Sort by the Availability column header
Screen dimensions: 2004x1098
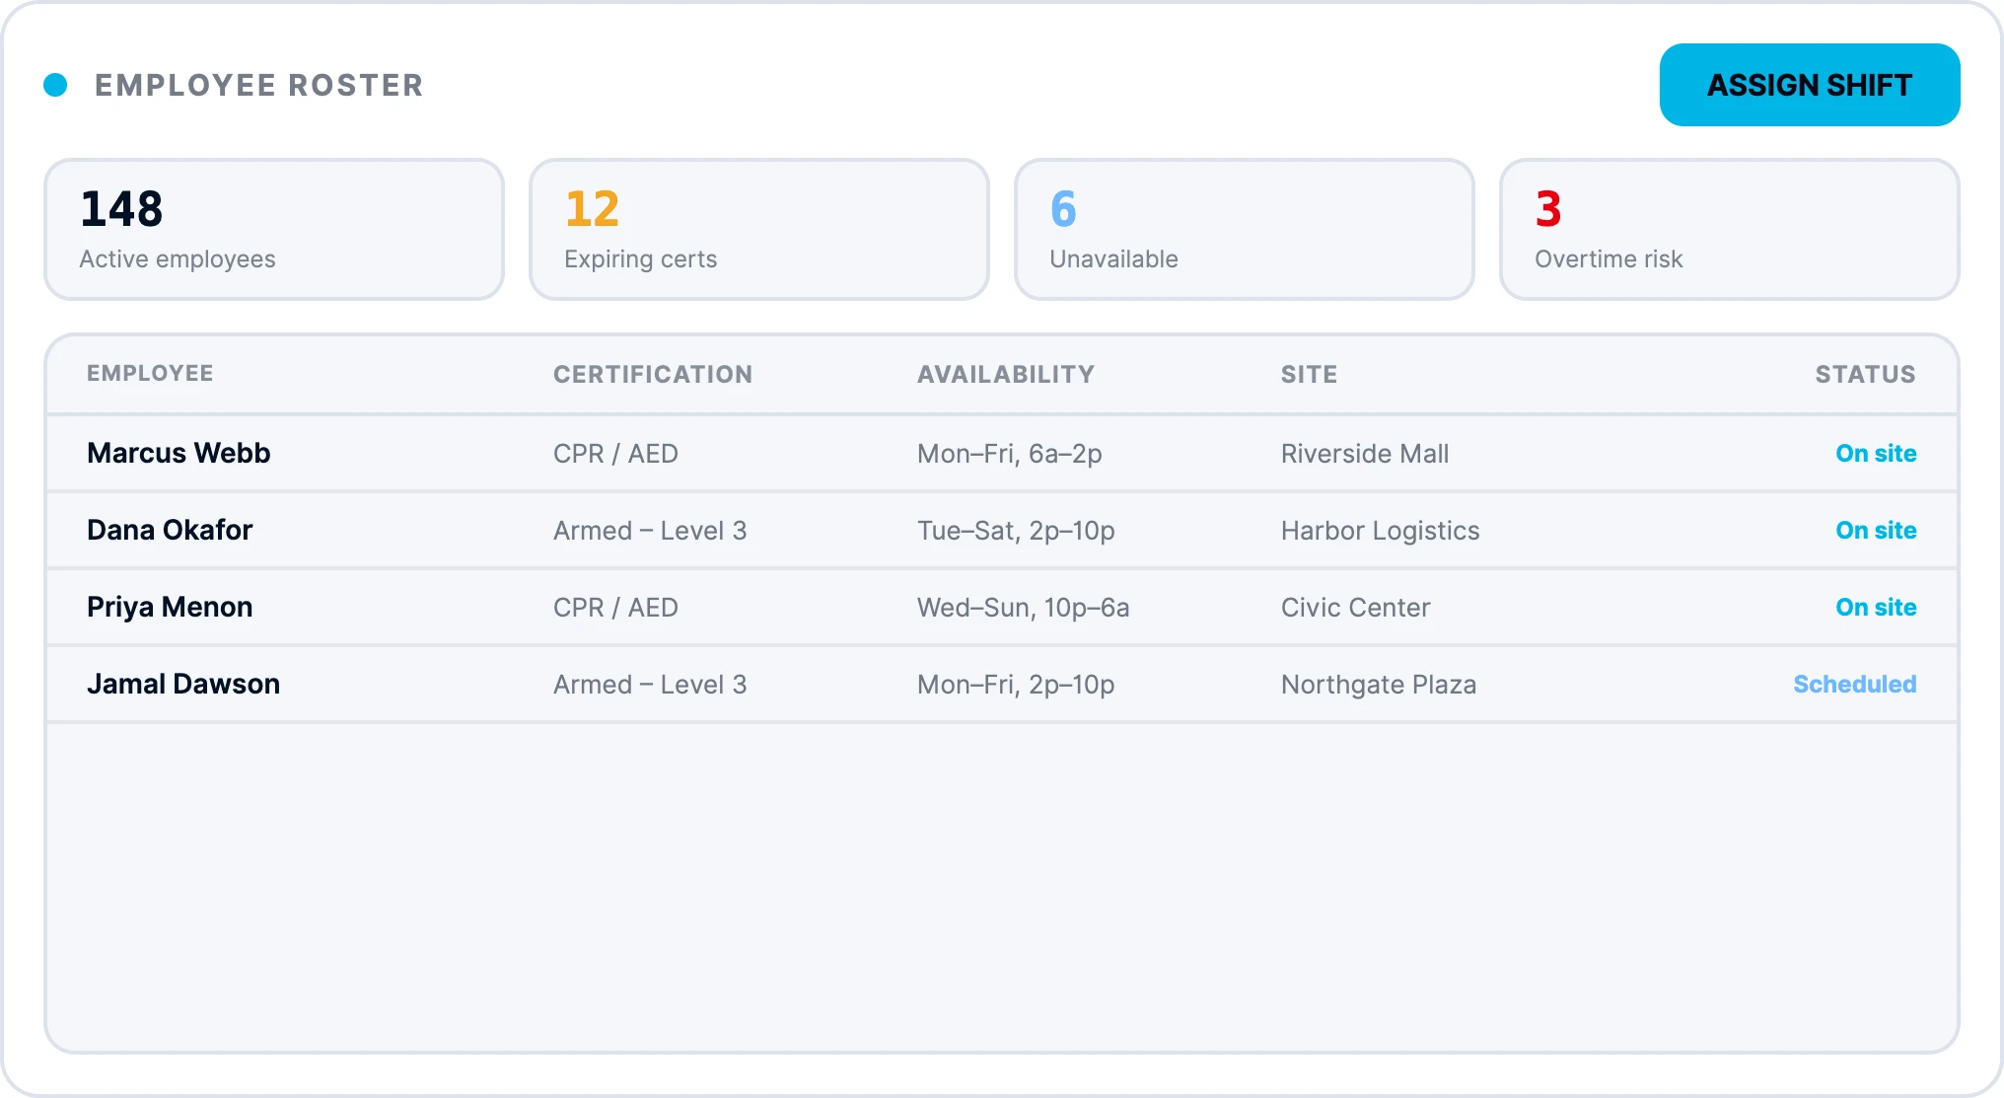[1006, 375]
